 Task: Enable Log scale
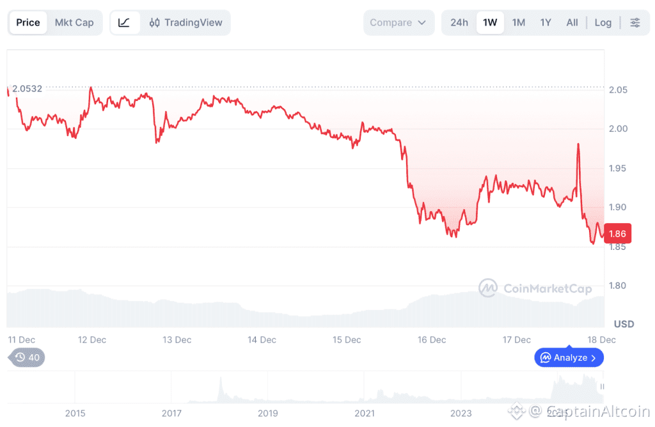pos(603,22)
